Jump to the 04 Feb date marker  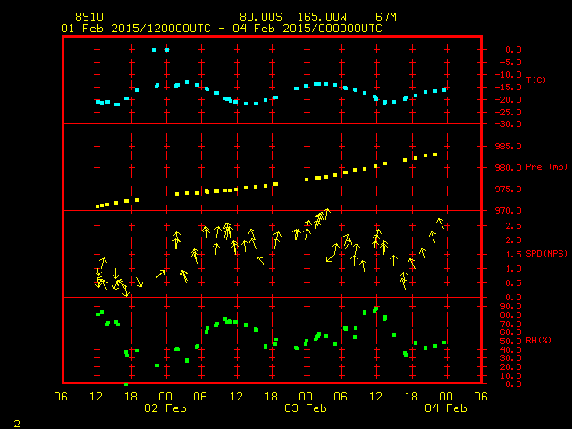[445, 408]
